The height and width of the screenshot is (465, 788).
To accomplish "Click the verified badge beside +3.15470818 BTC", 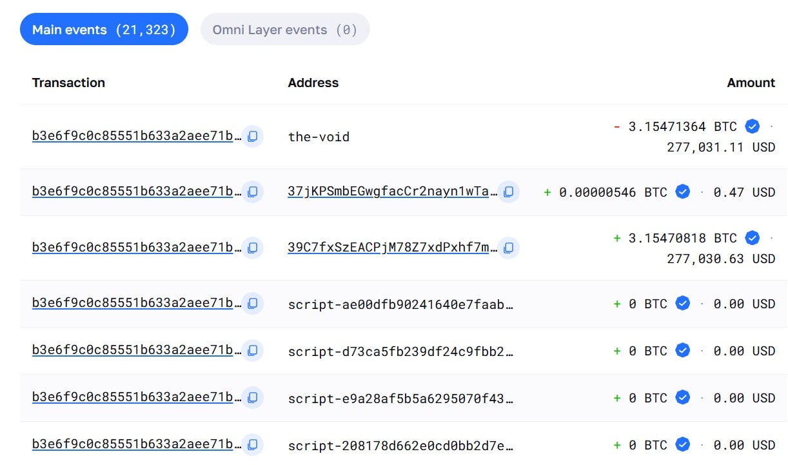I will (752, 238).
